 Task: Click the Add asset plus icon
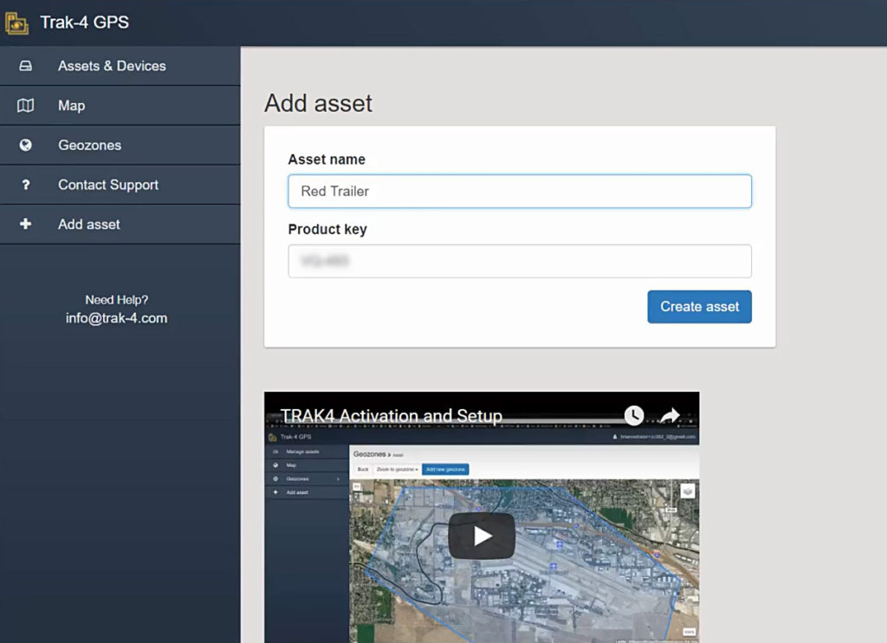tap(25, 224)
